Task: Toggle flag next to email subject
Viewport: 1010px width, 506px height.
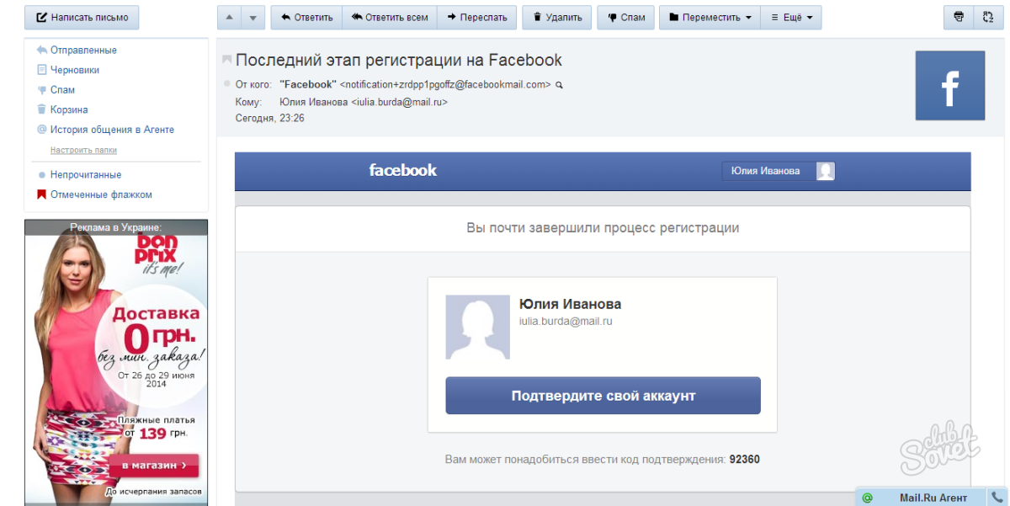Action: 226,60
